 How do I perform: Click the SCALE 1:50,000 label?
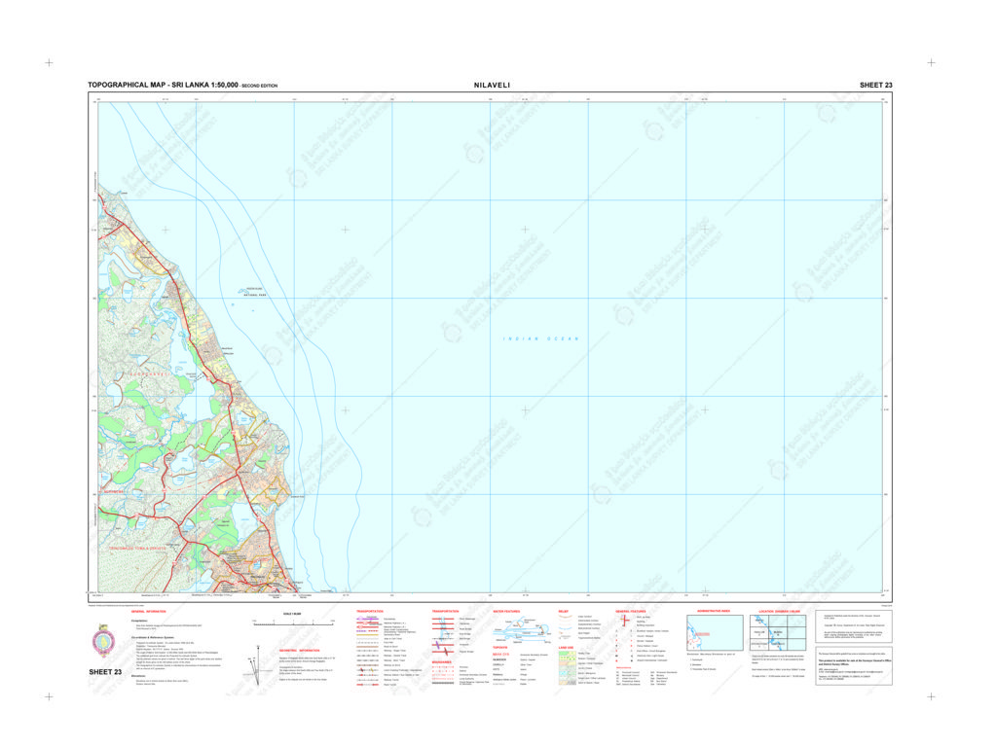[292, 614]
